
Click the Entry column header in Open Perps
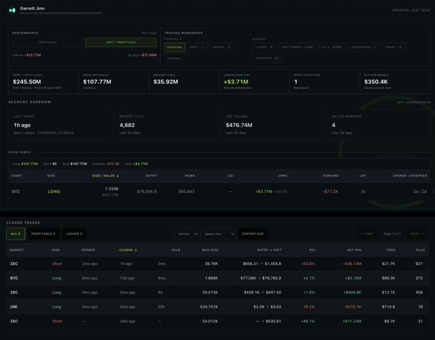coord(151,175)
